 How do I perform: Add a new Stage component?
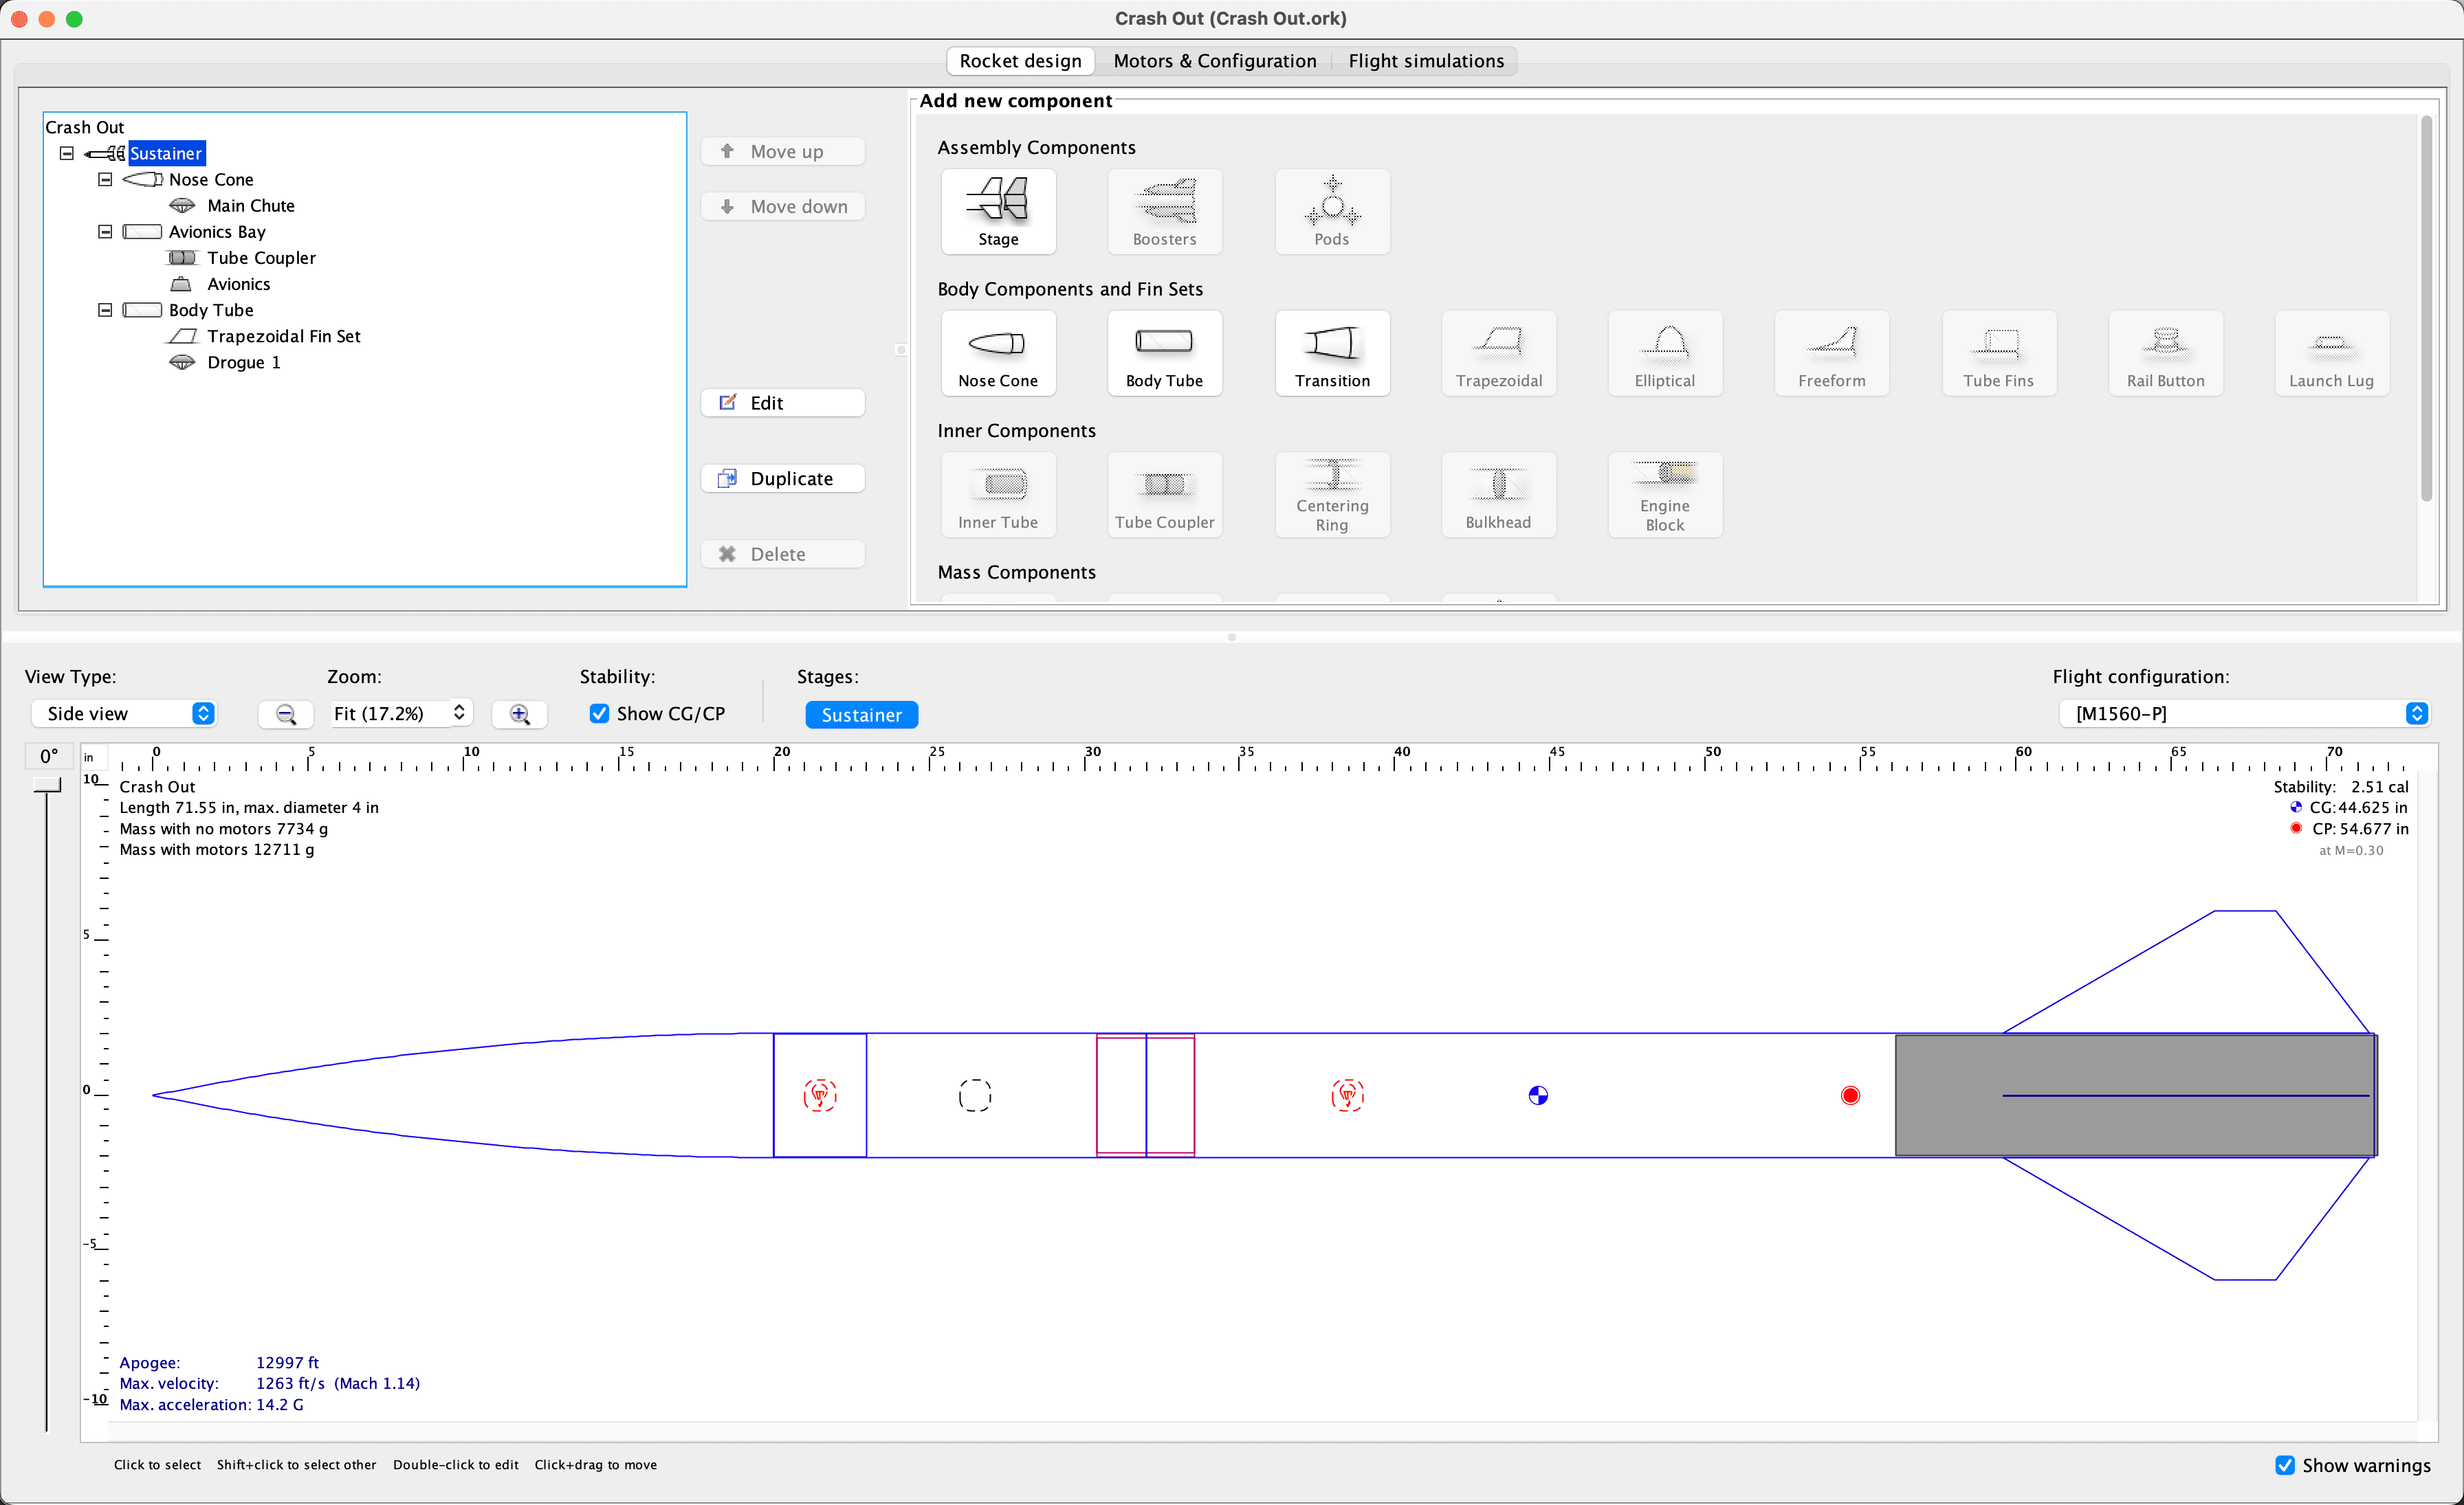coord(998,211)
